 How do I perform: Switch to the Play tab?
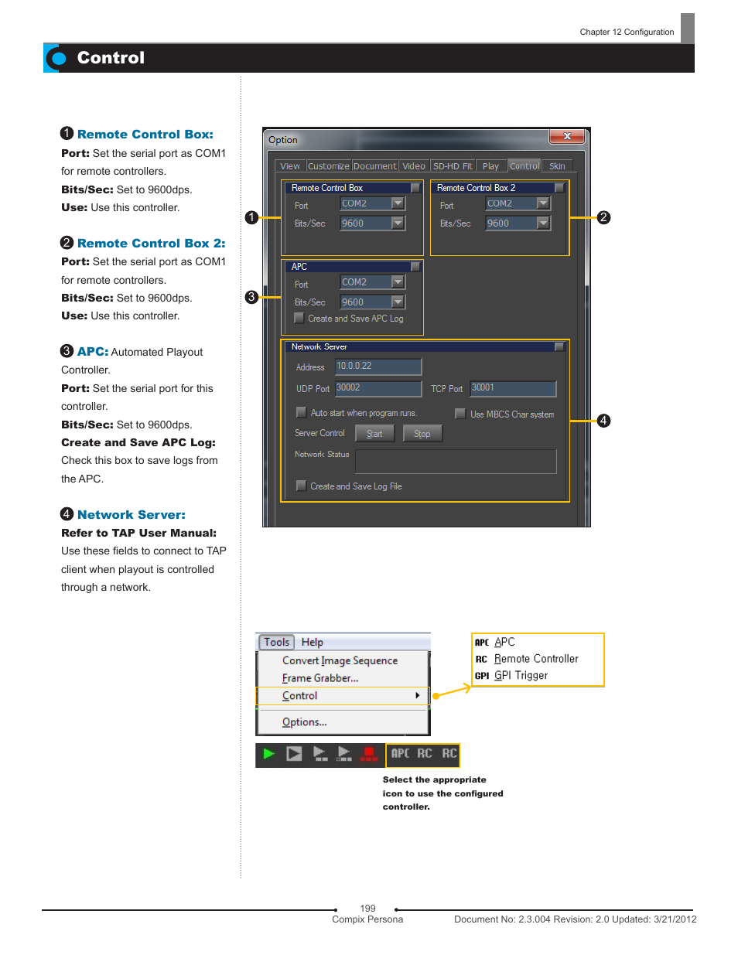click(491, 165)
